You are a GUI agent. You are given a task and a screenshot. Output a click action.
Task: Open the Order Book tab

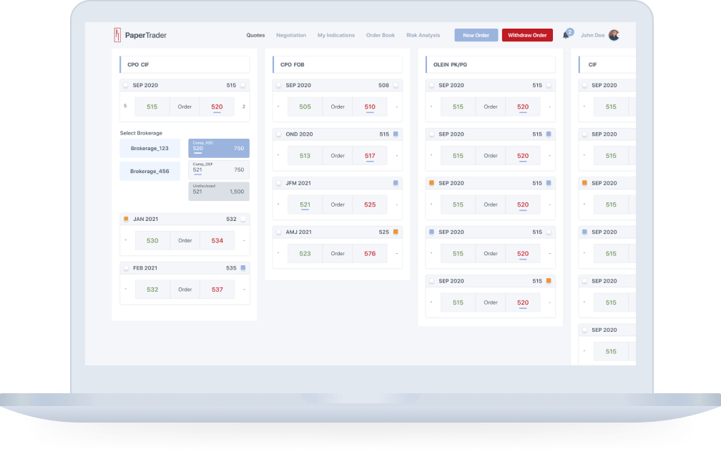tap(381, 35)
